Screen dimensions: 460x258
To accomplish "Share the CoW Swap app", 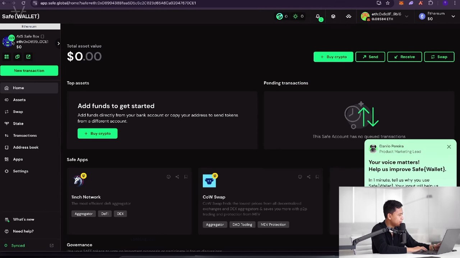I will point(309,177).
